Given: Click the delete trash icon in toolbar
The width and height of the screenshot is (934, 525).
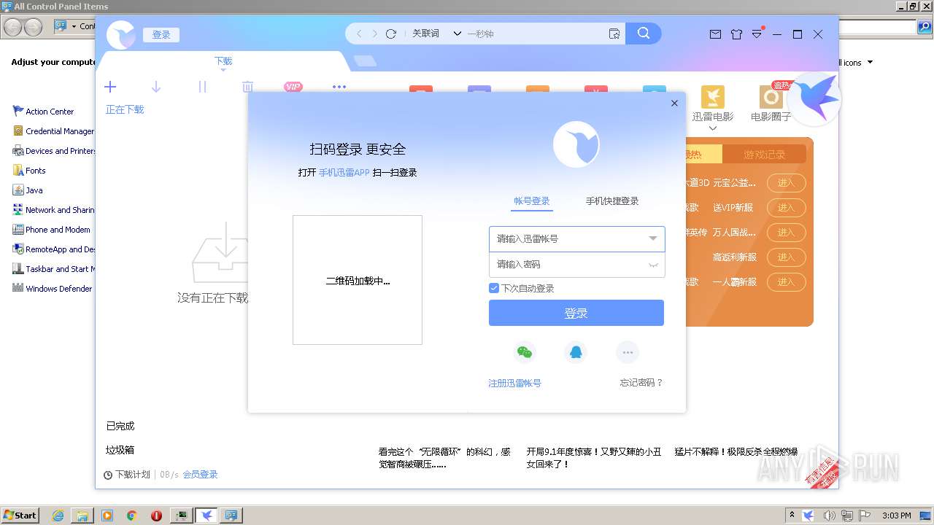Looking at the screenshot, I should coord(247,87).
